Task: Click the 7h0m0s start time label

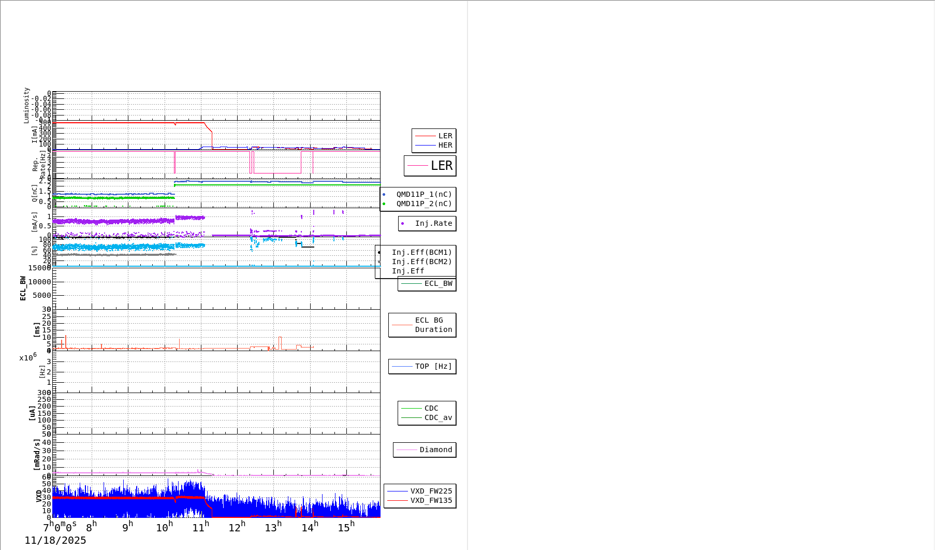Action: coord(60,527)
